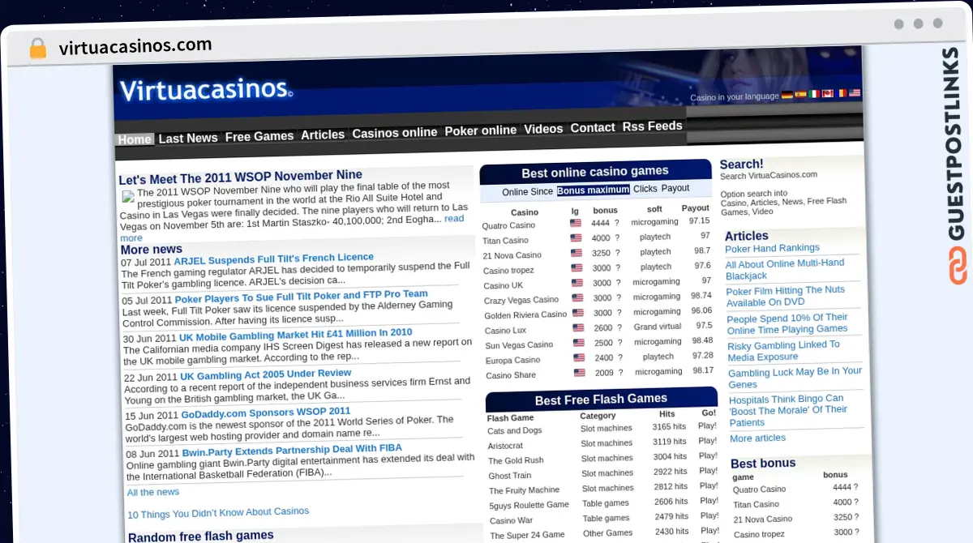Open UK Mobile Gambling Market article
973x543 pixels.
[296, 334]
